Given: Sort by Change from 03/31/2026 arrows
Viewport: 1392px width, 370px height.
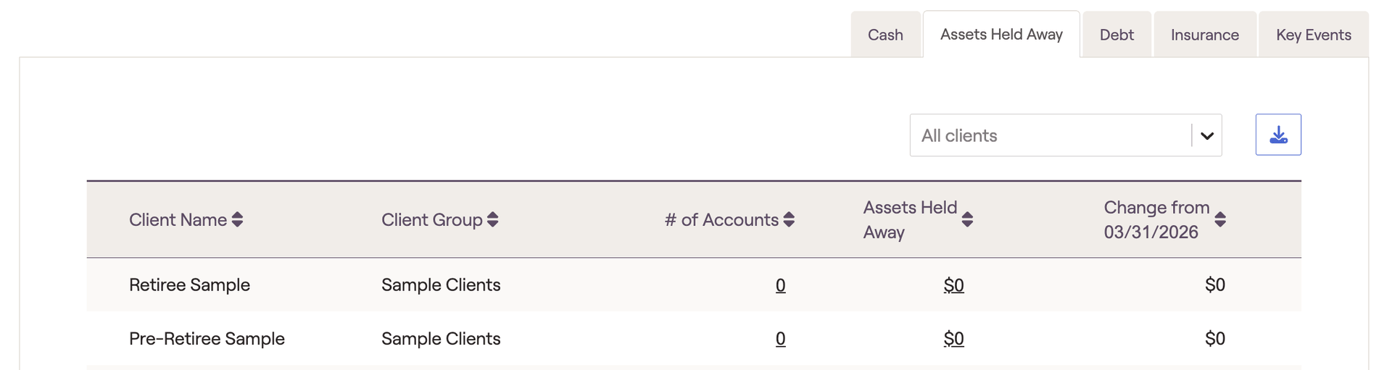Looking at the screenshot, I should (1220, 219).
